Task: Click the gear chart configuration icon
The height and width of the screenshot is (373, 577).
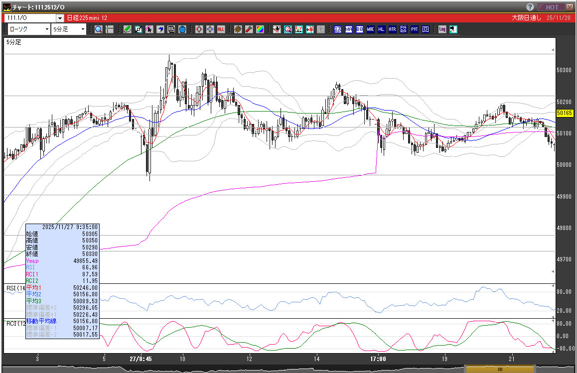Action: point(238,29)
